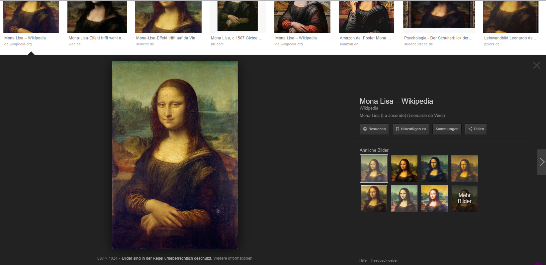Open Sammlungen
Viewport: 546px width, 265px height.
pos(447,129)
